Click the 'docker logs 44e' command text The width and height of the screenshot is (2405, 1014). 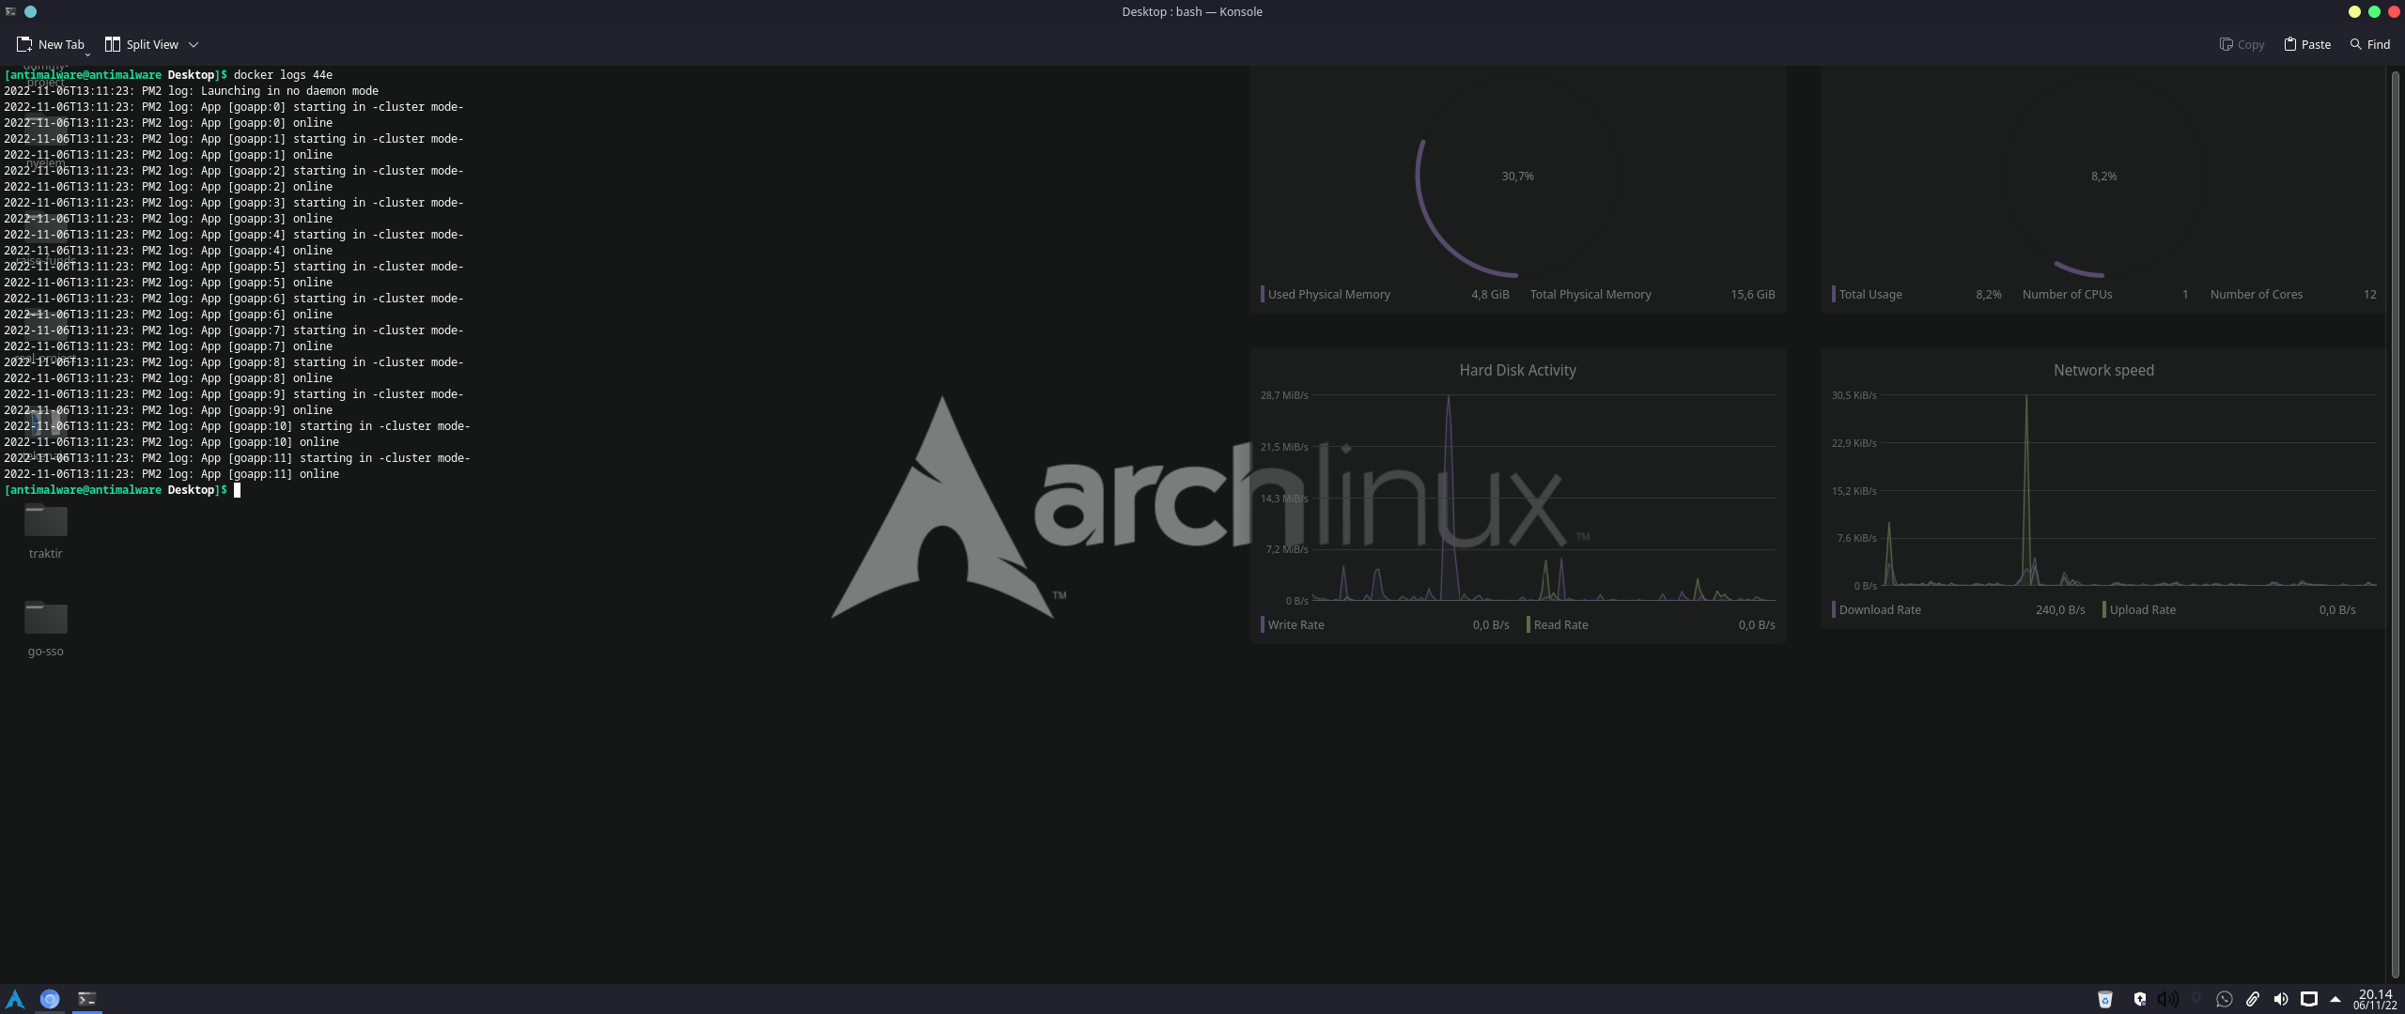click(x=283, y=75)
